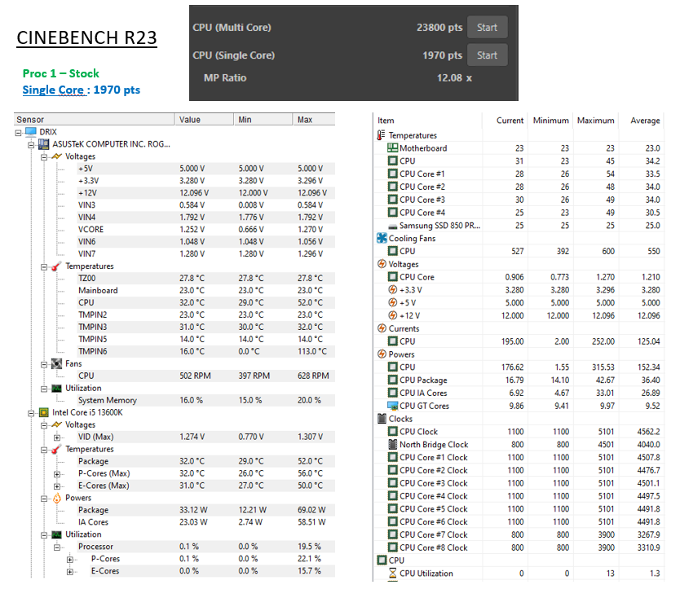Expand the VID (Max) row
The image size is (680, 598).
point(57,438)
